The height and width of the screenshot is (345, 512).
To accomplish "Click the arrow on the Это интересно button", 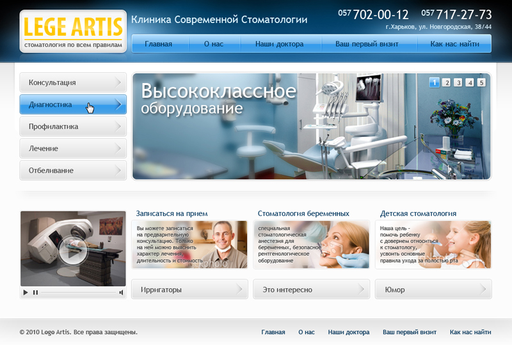I will pos(362,289).
